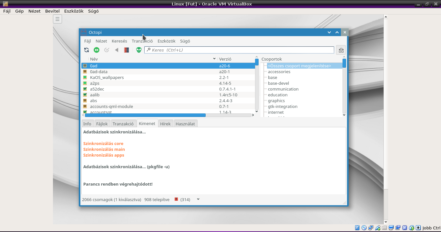The height and width of the screenshot is (232, 441).
Task: Click the status icon of 0ad-data row
Action: click(85, 72)
